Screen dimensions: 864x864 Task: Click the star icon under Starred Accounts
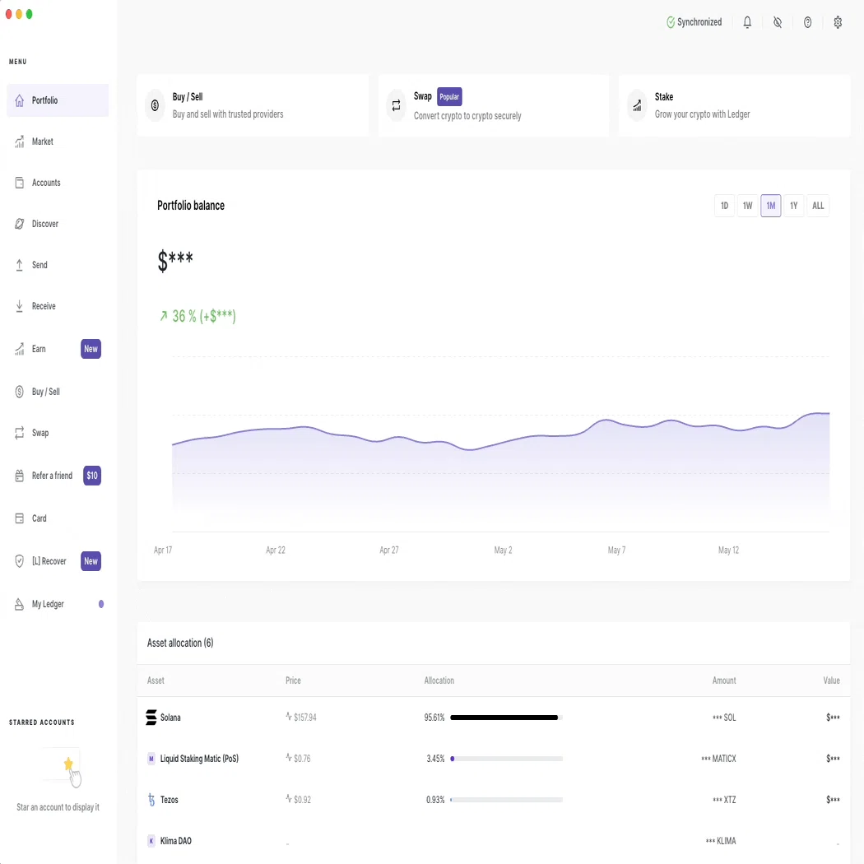click(x=68, y=764)
